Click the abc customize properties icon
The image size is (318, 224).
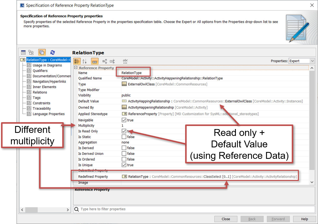tap(125, 61)
